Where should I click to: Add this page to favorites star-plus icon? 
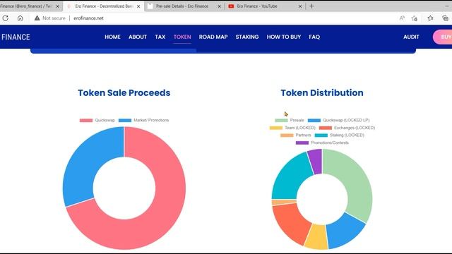pyautogui.click(x=415, y=18)
